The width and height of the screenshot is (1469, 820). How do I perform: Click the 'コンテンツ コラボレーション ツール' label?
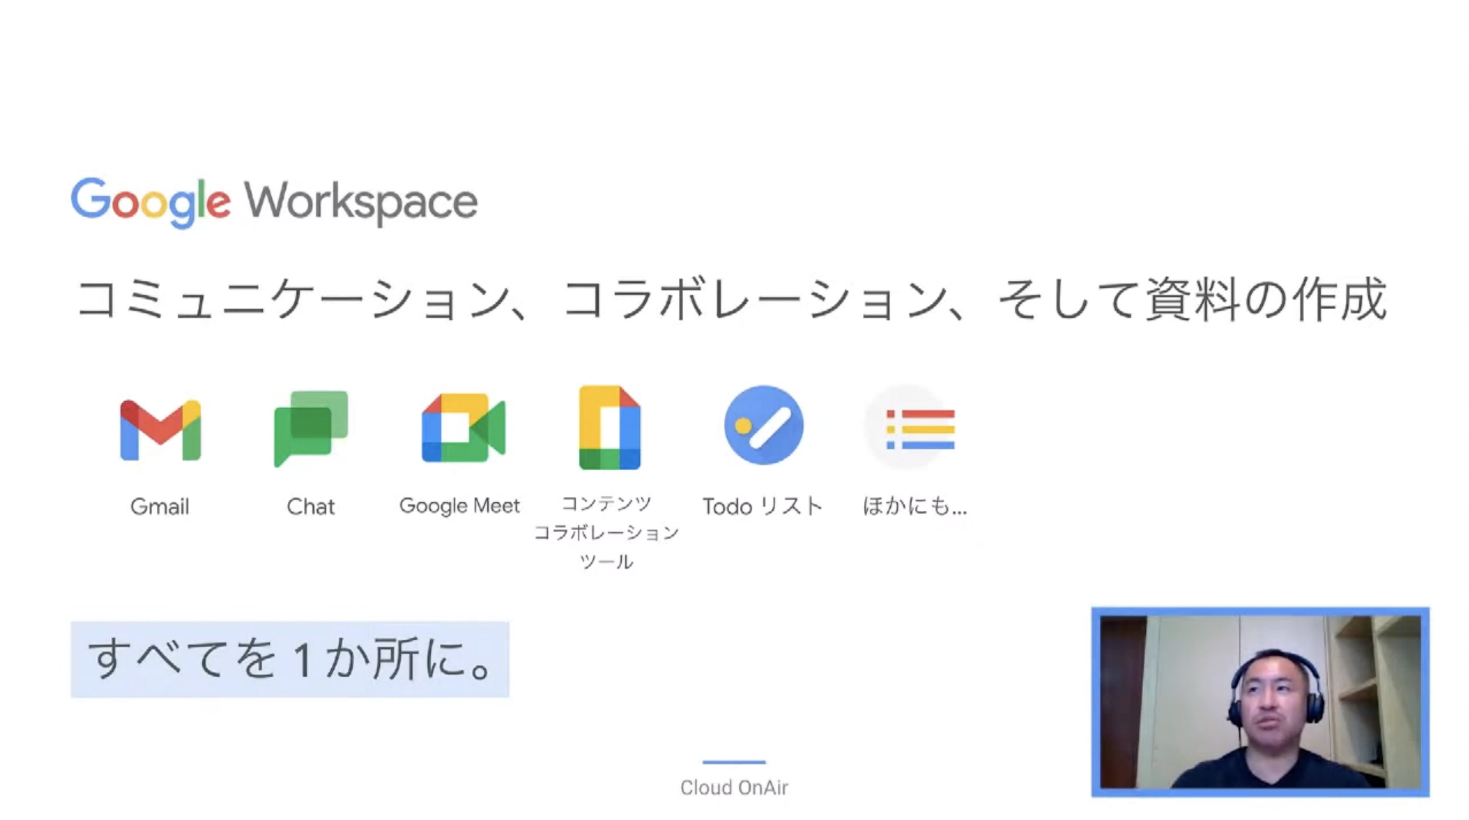click(606, 532)
